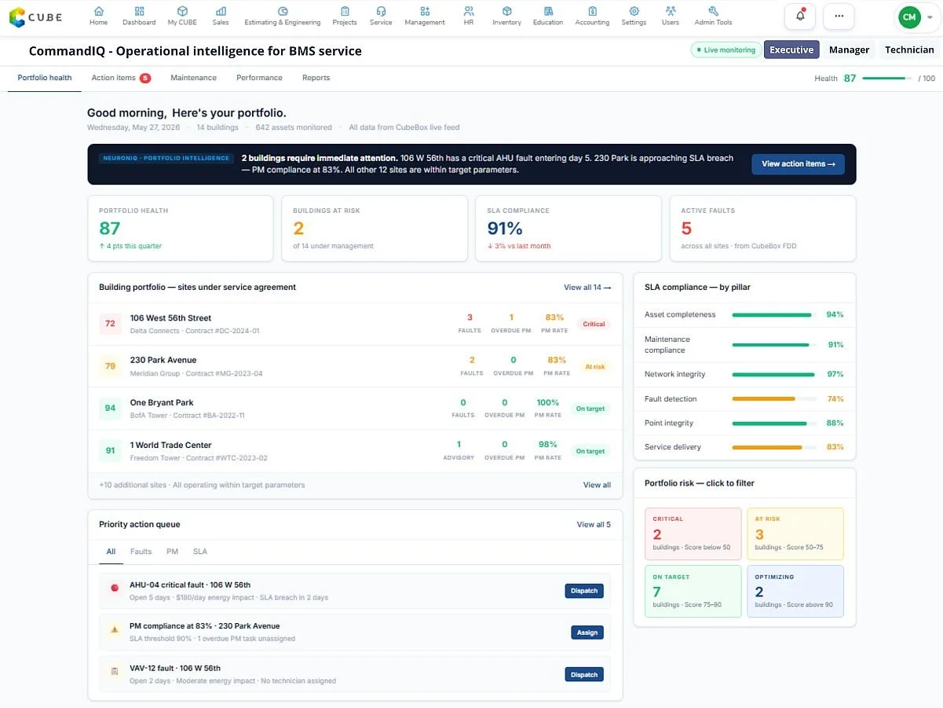The height and width of the screenshot is (708, 943).
Task: Click View all 14 link
Action: pyautogui.click(x=587, y=288)
